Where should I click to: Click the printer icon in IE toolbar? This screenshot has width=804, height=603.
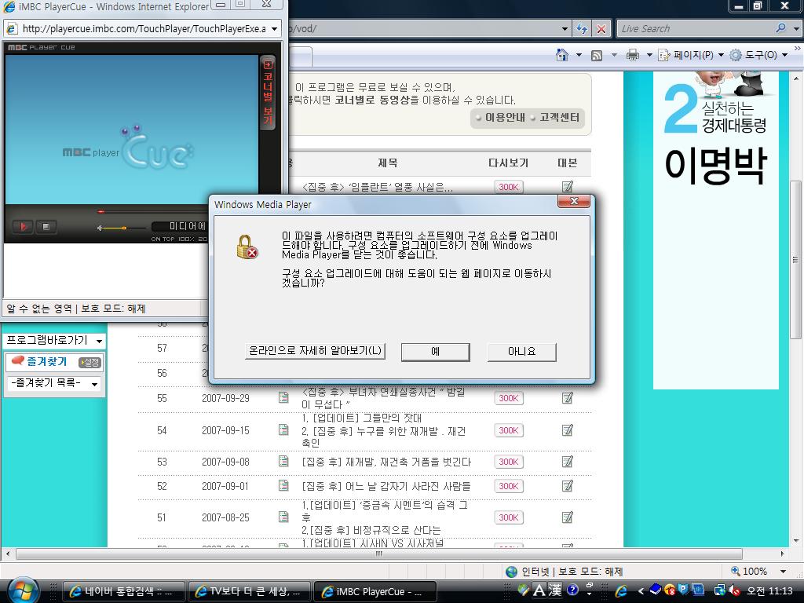(x=633, y=55)
